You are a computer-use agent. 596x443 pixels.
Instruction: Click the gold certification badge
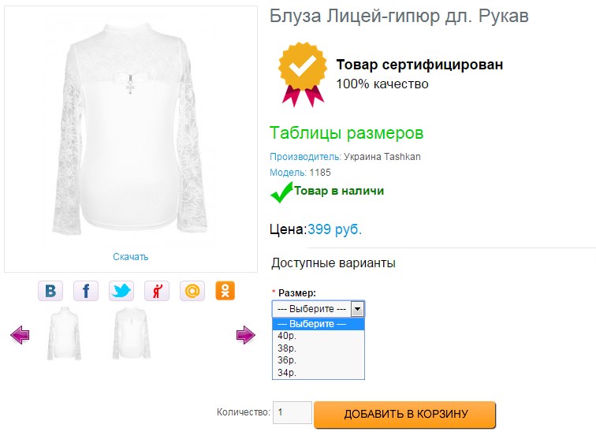click(301, 73)
